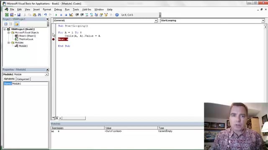Viewport: 268px width, 150px height.
Task: Click the Reset (stop) toolbar icon
Action: coord(66,15)
